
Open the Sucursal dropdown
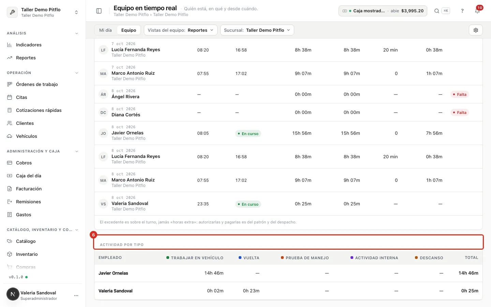[257, 30]
